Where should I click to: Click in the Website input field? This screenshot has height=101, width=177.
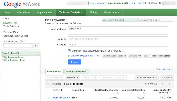[x=118, y=39]
